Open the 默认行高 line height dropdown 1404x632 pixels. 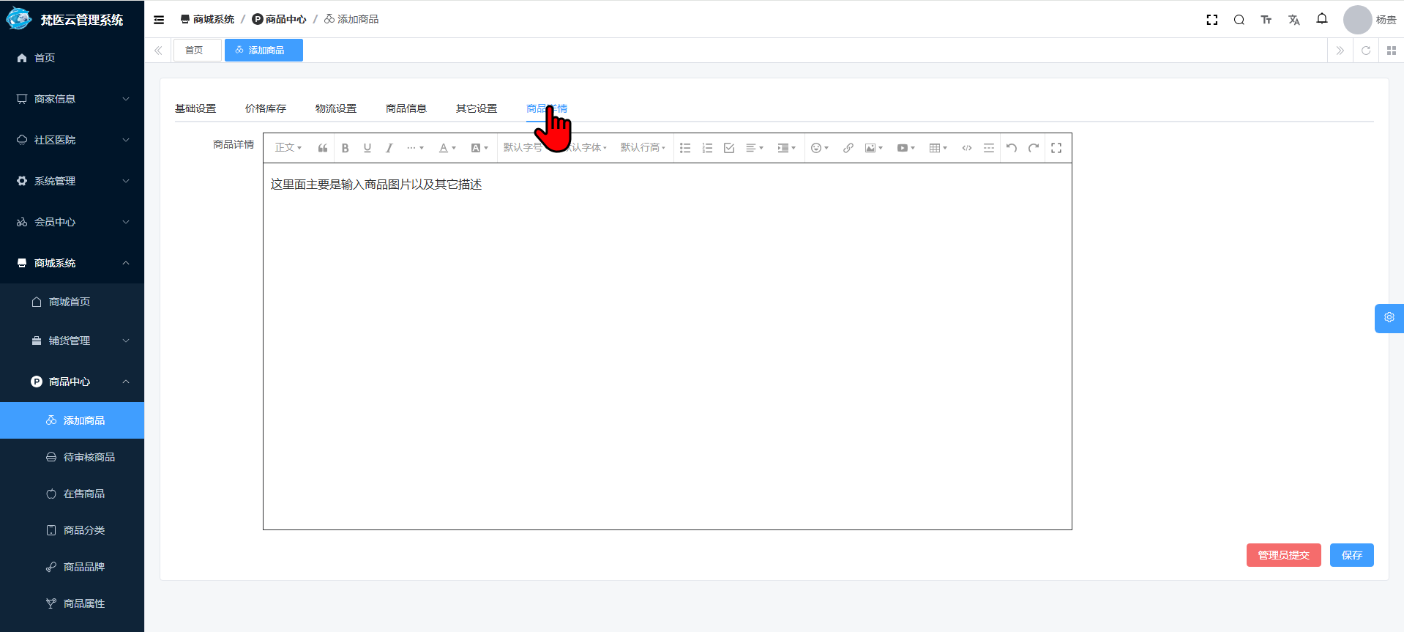[x=643, y=148]
